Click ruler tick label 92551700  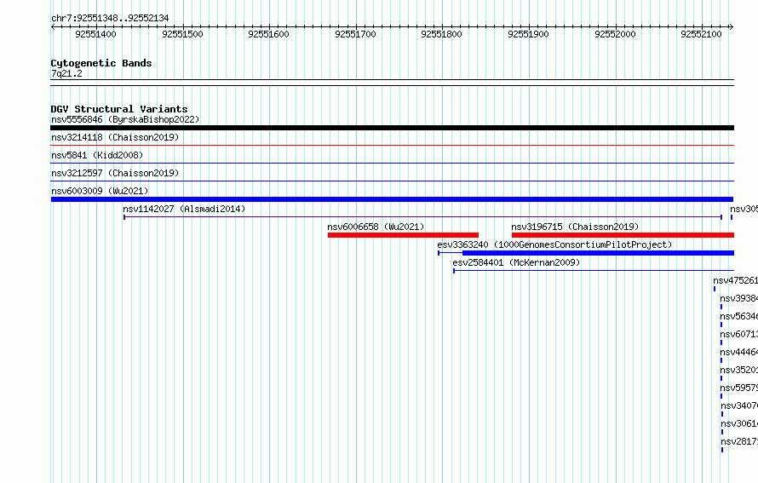pos(355,34)
